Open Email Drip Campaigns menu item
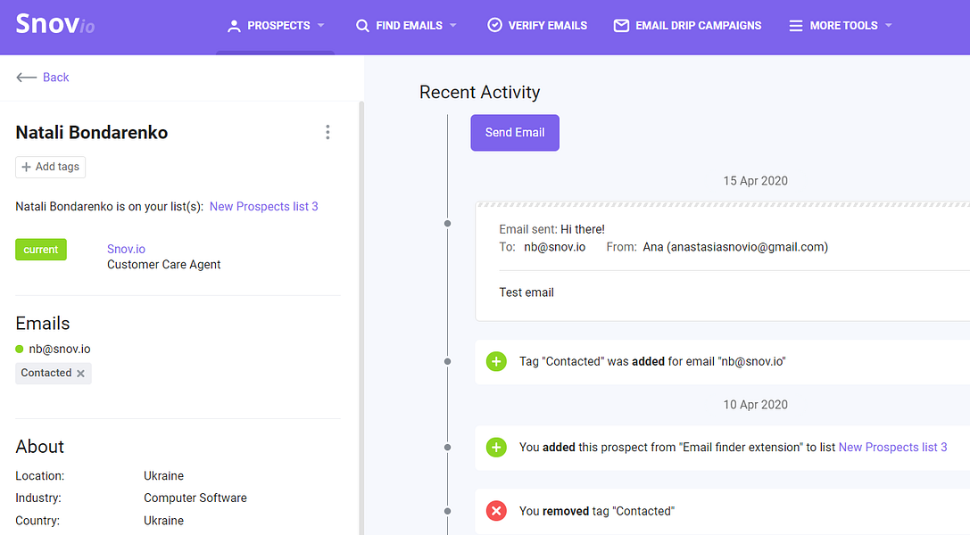This screenshot has height=535, width=970. (x=698, y=26)
